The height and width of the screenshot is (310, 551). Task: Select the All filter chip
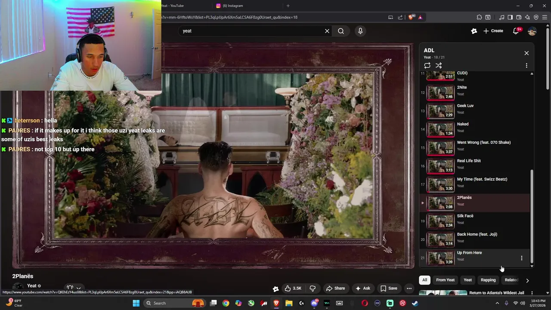coord(424,280)
